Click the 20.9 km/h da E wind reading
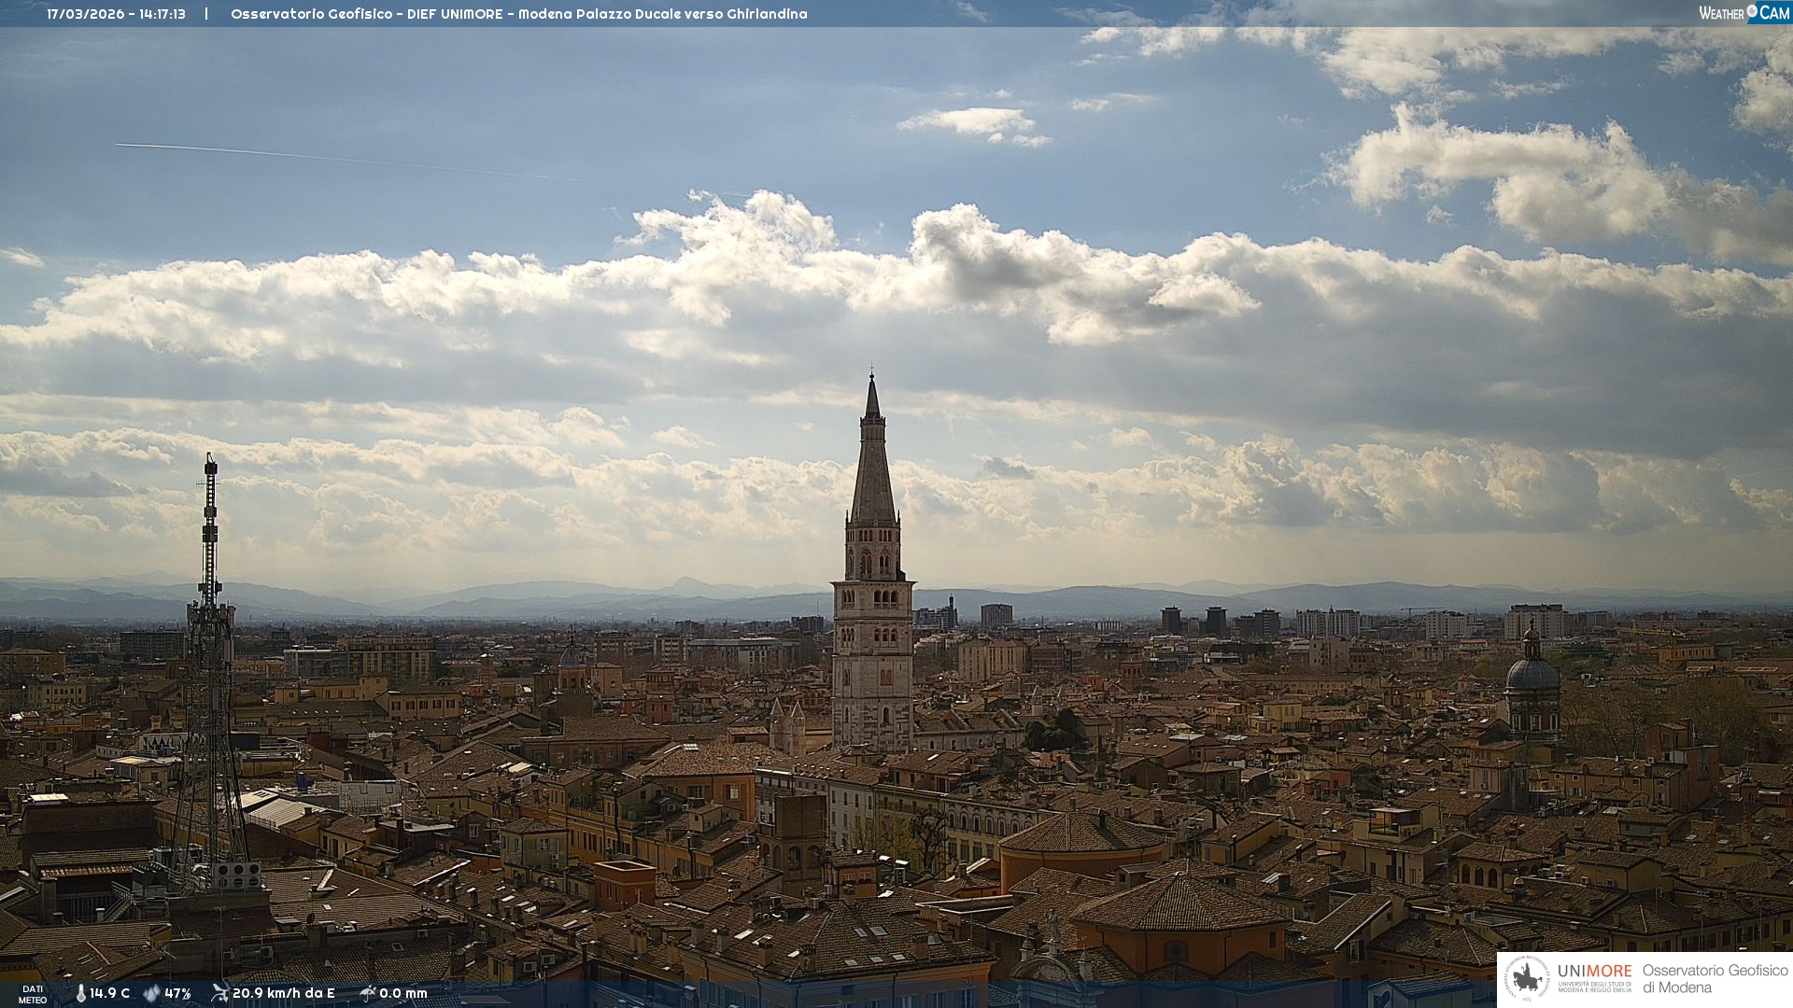This screenshot has height=1008, width=1793. point(283,993)
